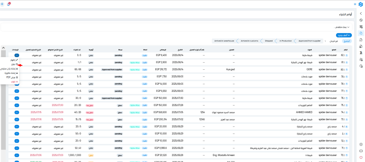Open actions button for order 82
This screenshot has height=162, width=365.
[x=17, y=55]
